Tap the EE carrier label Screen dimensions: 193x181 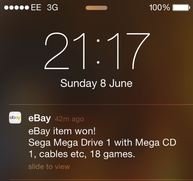click(36, 7)
